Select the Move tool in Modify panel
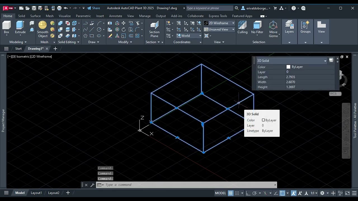This screenshot has height=201, width=358. pyautogui.click(x=123, y=23)
